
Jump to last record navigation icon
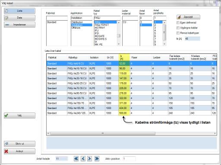(x=97, y=159)
